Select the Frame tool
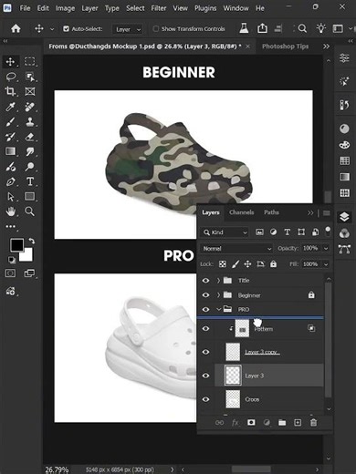Viewport: 356px width, 474px height. pyautogui.click(x=30, y=91)
